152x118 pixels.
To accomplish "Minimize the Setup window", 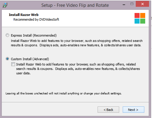I will (x=124, y=5).
